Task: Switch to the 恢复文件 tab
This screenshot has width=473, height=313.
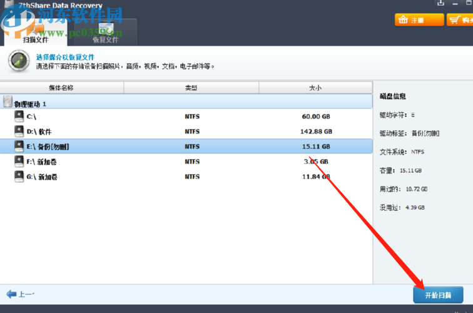Action: (106, 33)
